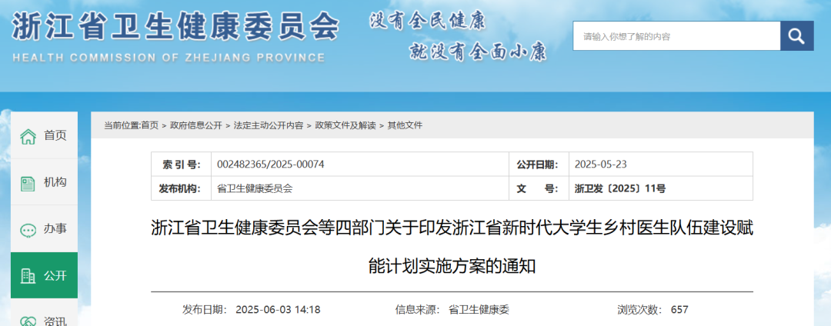This screenshot has width=831, height=326.
Task: Click the notice title heading
Action: 452,247
